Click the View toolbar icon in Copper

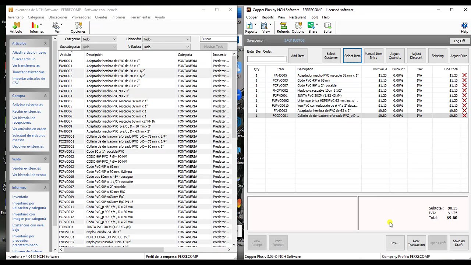[x=265, y=28]
